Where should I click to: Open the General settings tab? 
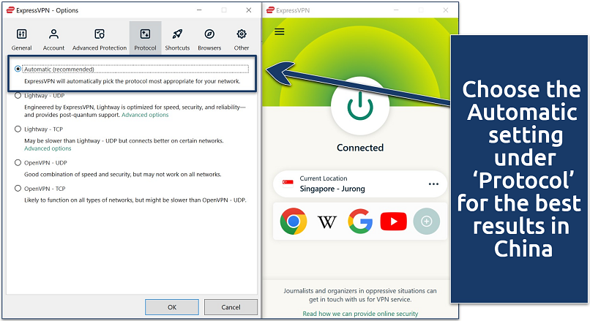[x=21, y=39]
